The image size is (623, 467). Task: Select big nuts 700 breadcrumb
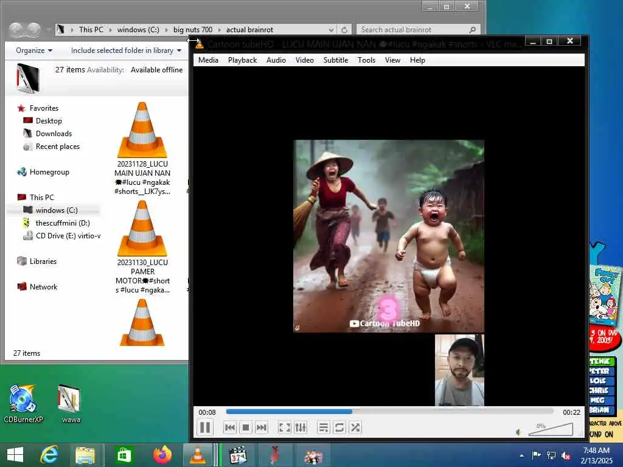193,30
